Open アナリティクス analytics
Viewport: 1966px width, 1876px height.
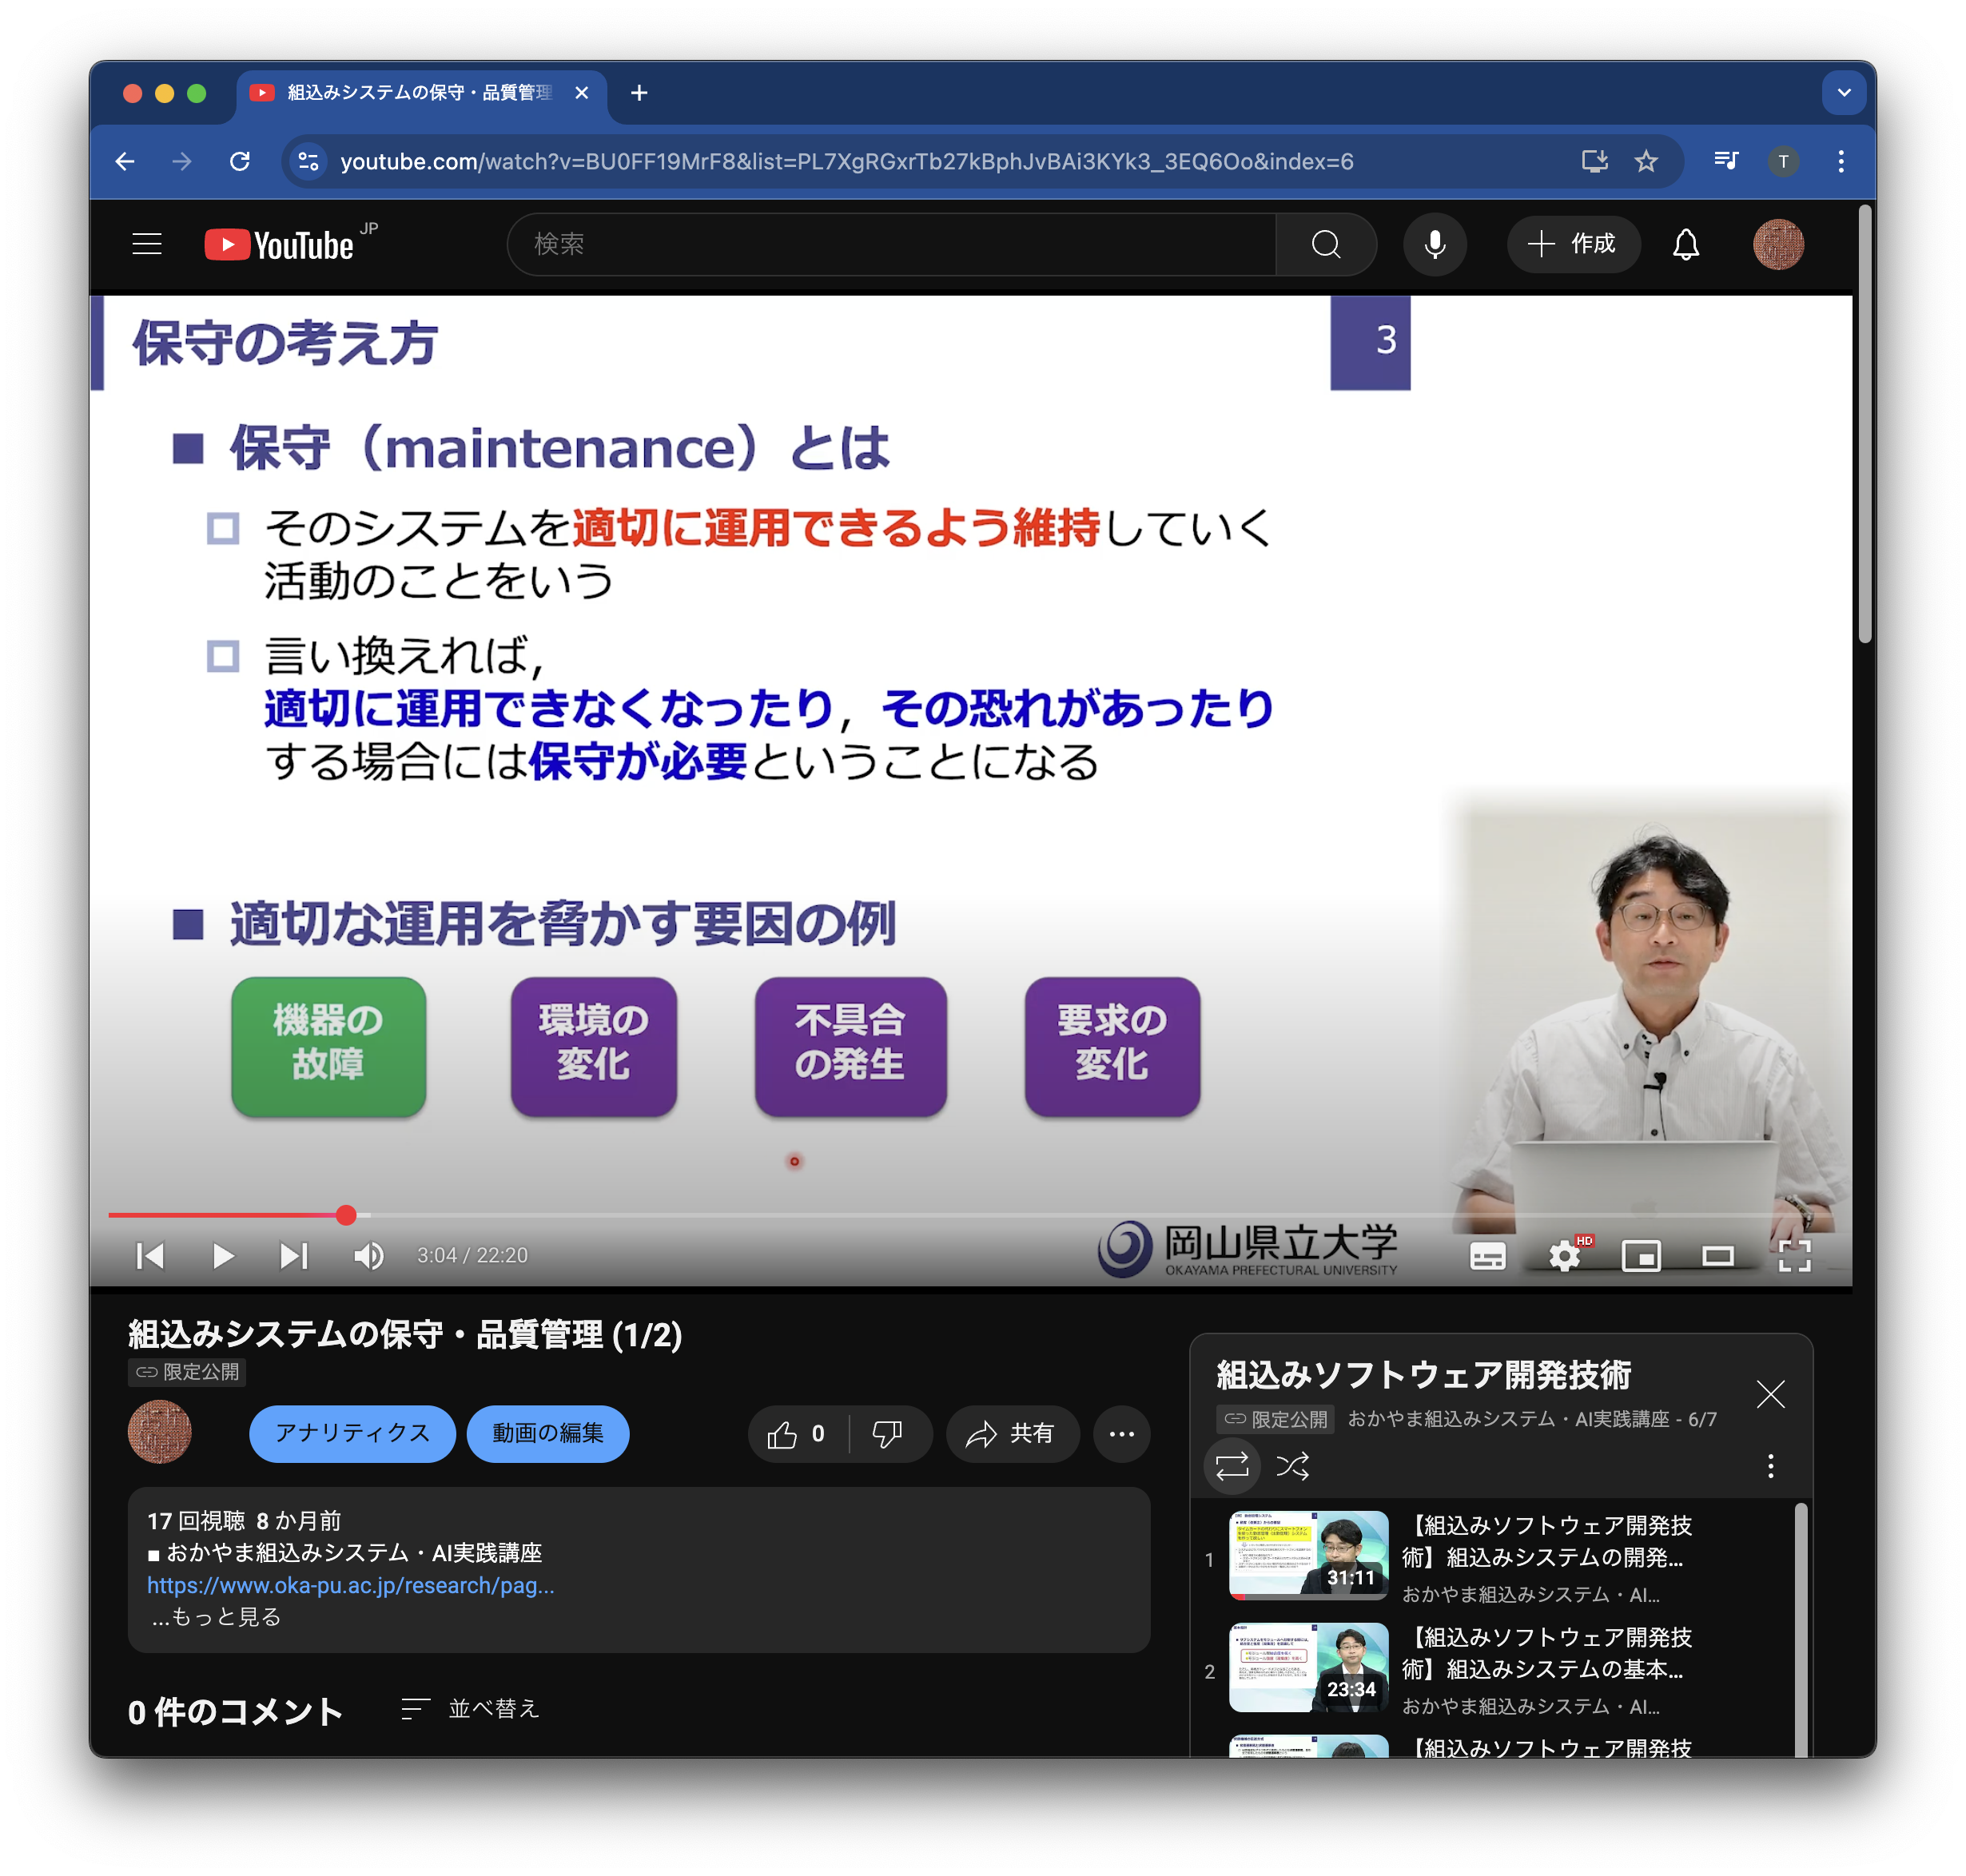pyautogui.click(x=352, y=1433)
